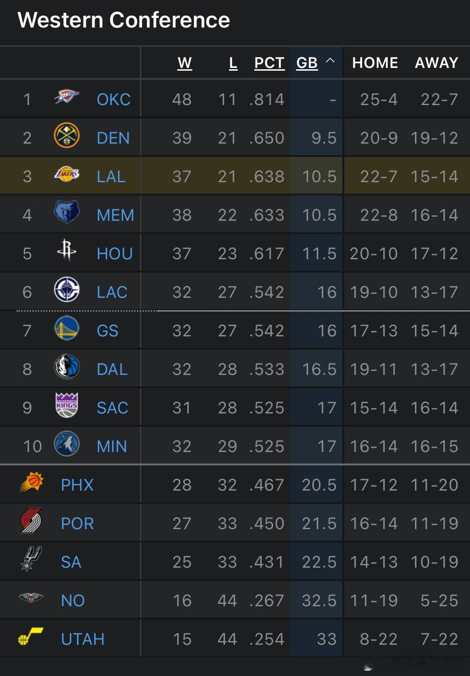Viewport: 470px width, 676px height.
Task: Tap the Golden State Warriors logo
Action: 67,329
